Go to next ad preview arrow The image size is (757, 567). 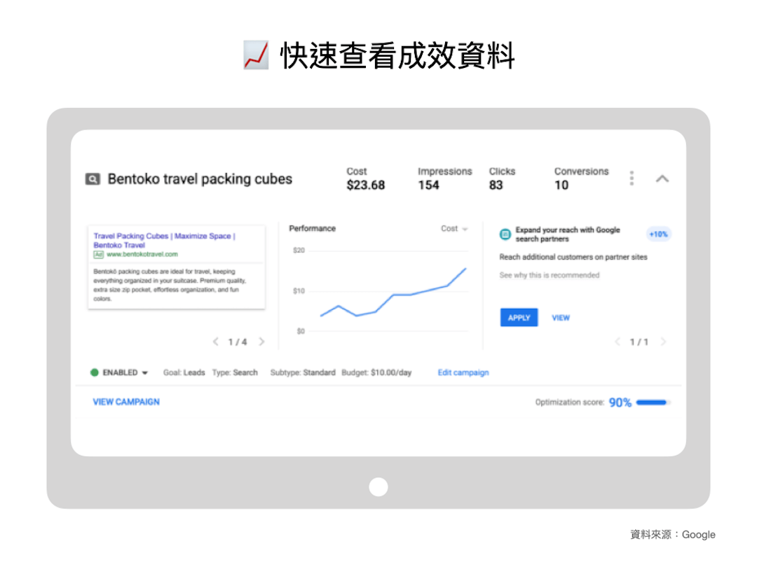(x=261, y=342)
